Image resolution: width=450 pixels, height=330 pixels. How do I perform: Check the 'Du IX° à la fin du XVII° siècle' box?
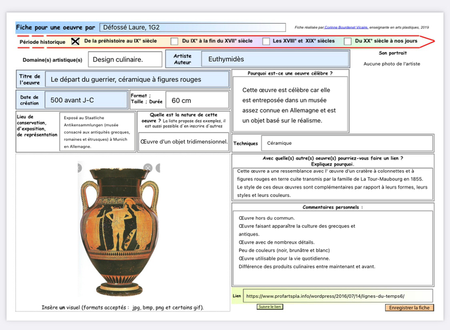click(x=174, y=42)
